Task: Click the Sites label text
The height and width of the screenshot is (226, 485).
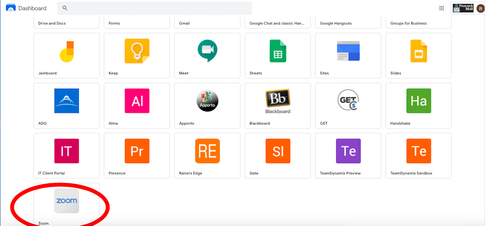Action: pos(324,73)
